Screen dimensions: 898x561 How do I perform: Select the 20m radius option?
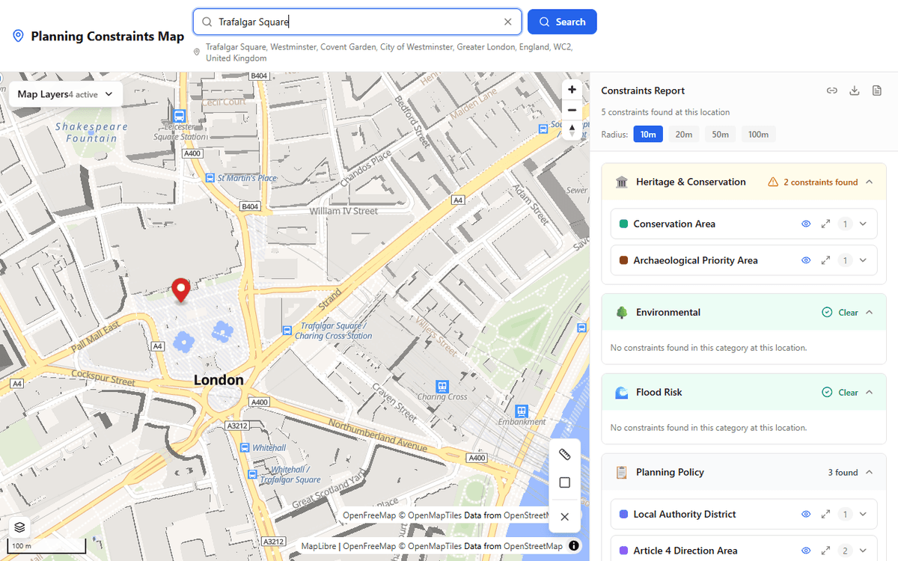[685, 134]
